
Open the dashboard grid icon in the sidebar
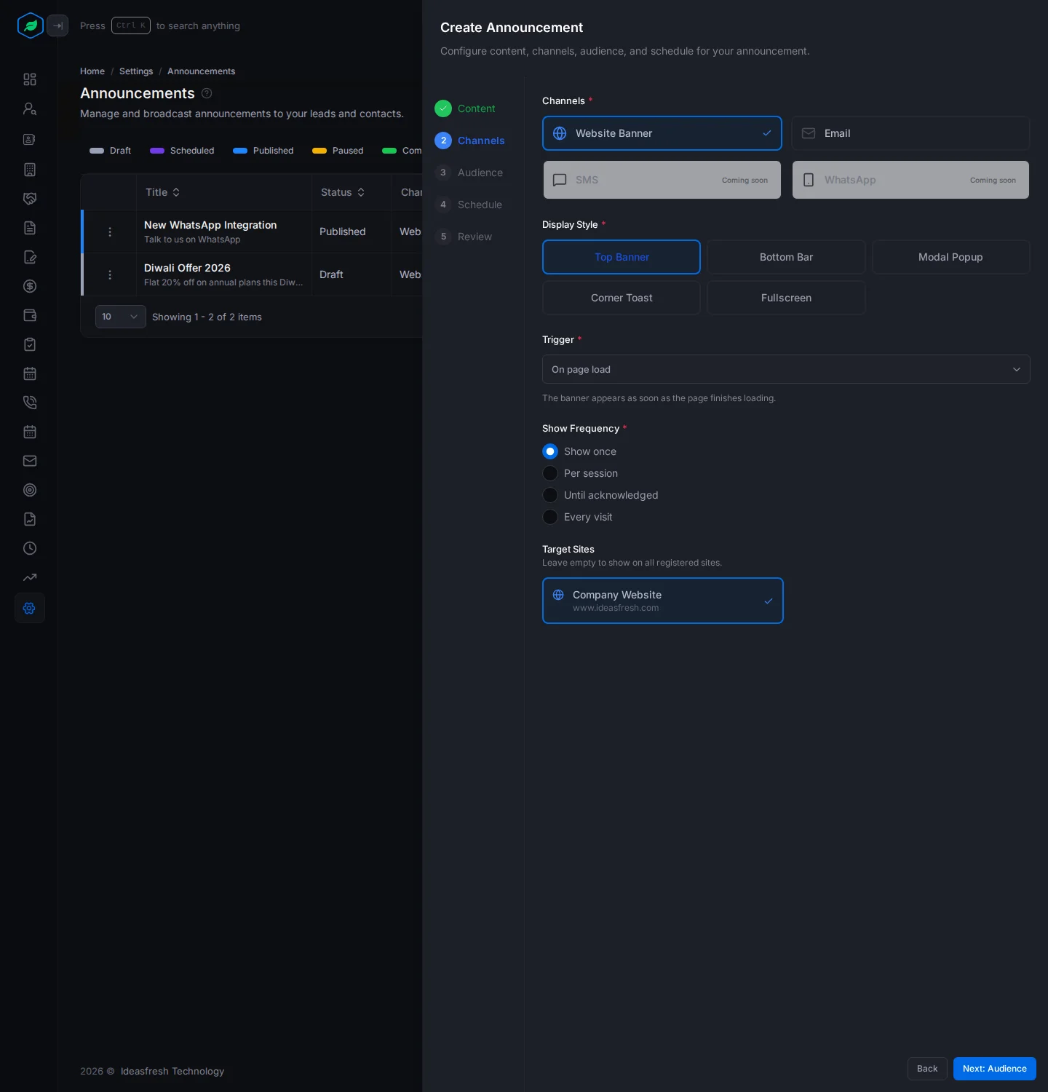[x=30, y=79]
